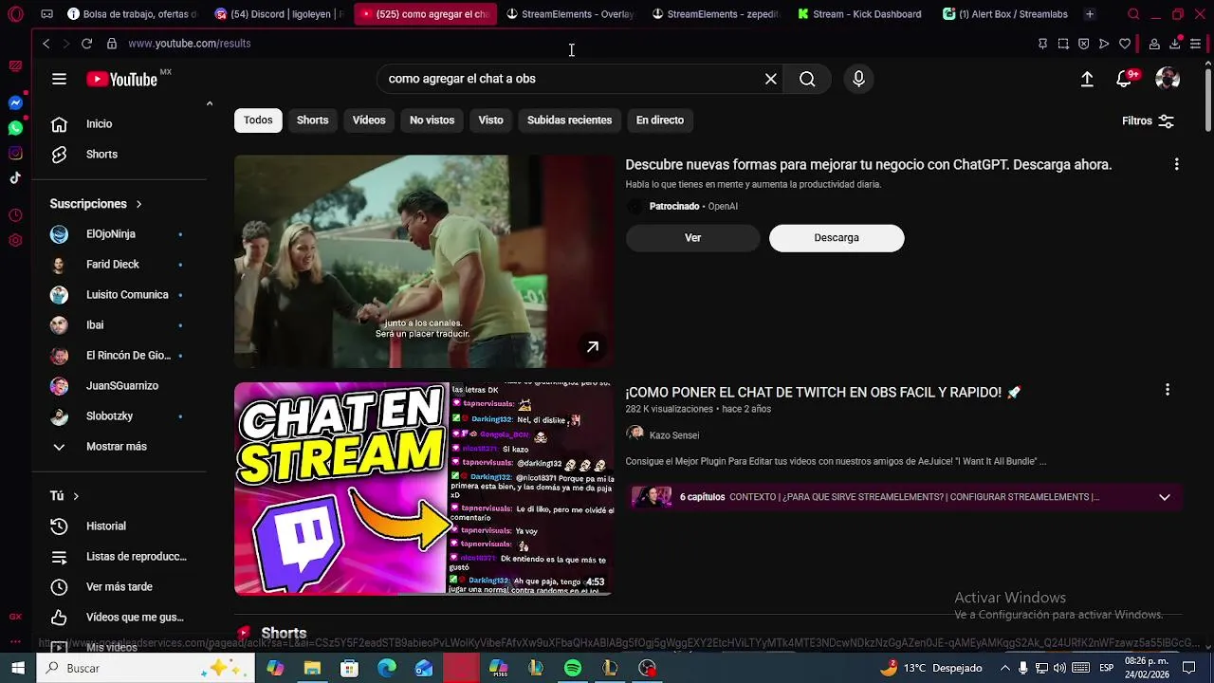Open the YouTube hamburger guide menu
Screen dimensions: 1214x683
click(59, 79)
